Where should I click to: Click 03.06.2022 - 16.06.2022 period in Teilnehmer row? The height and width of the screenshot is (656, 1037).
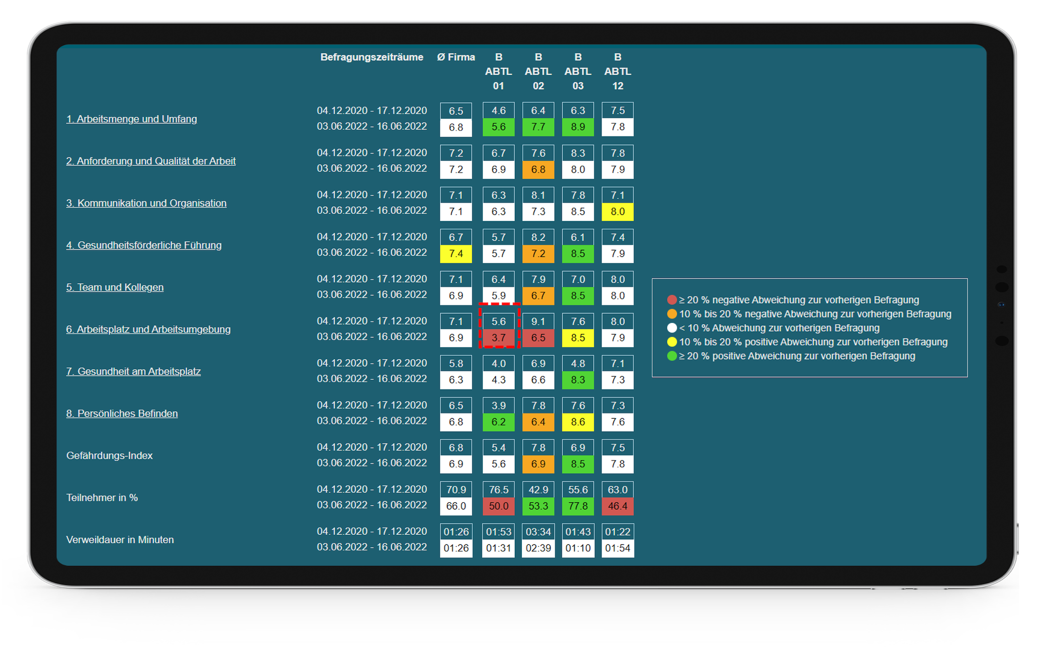(x=372, y=505)
